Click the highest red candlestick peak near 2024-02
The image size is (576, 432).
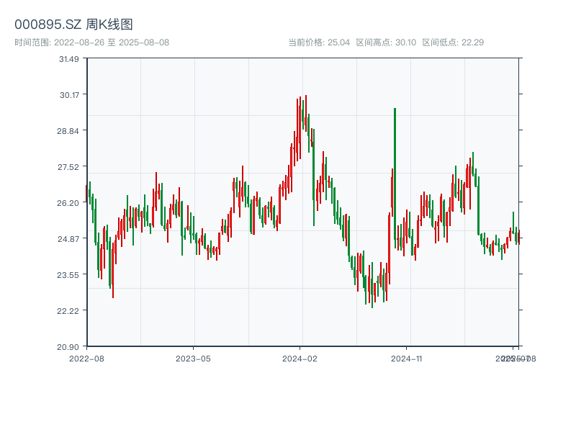(305, 112)
